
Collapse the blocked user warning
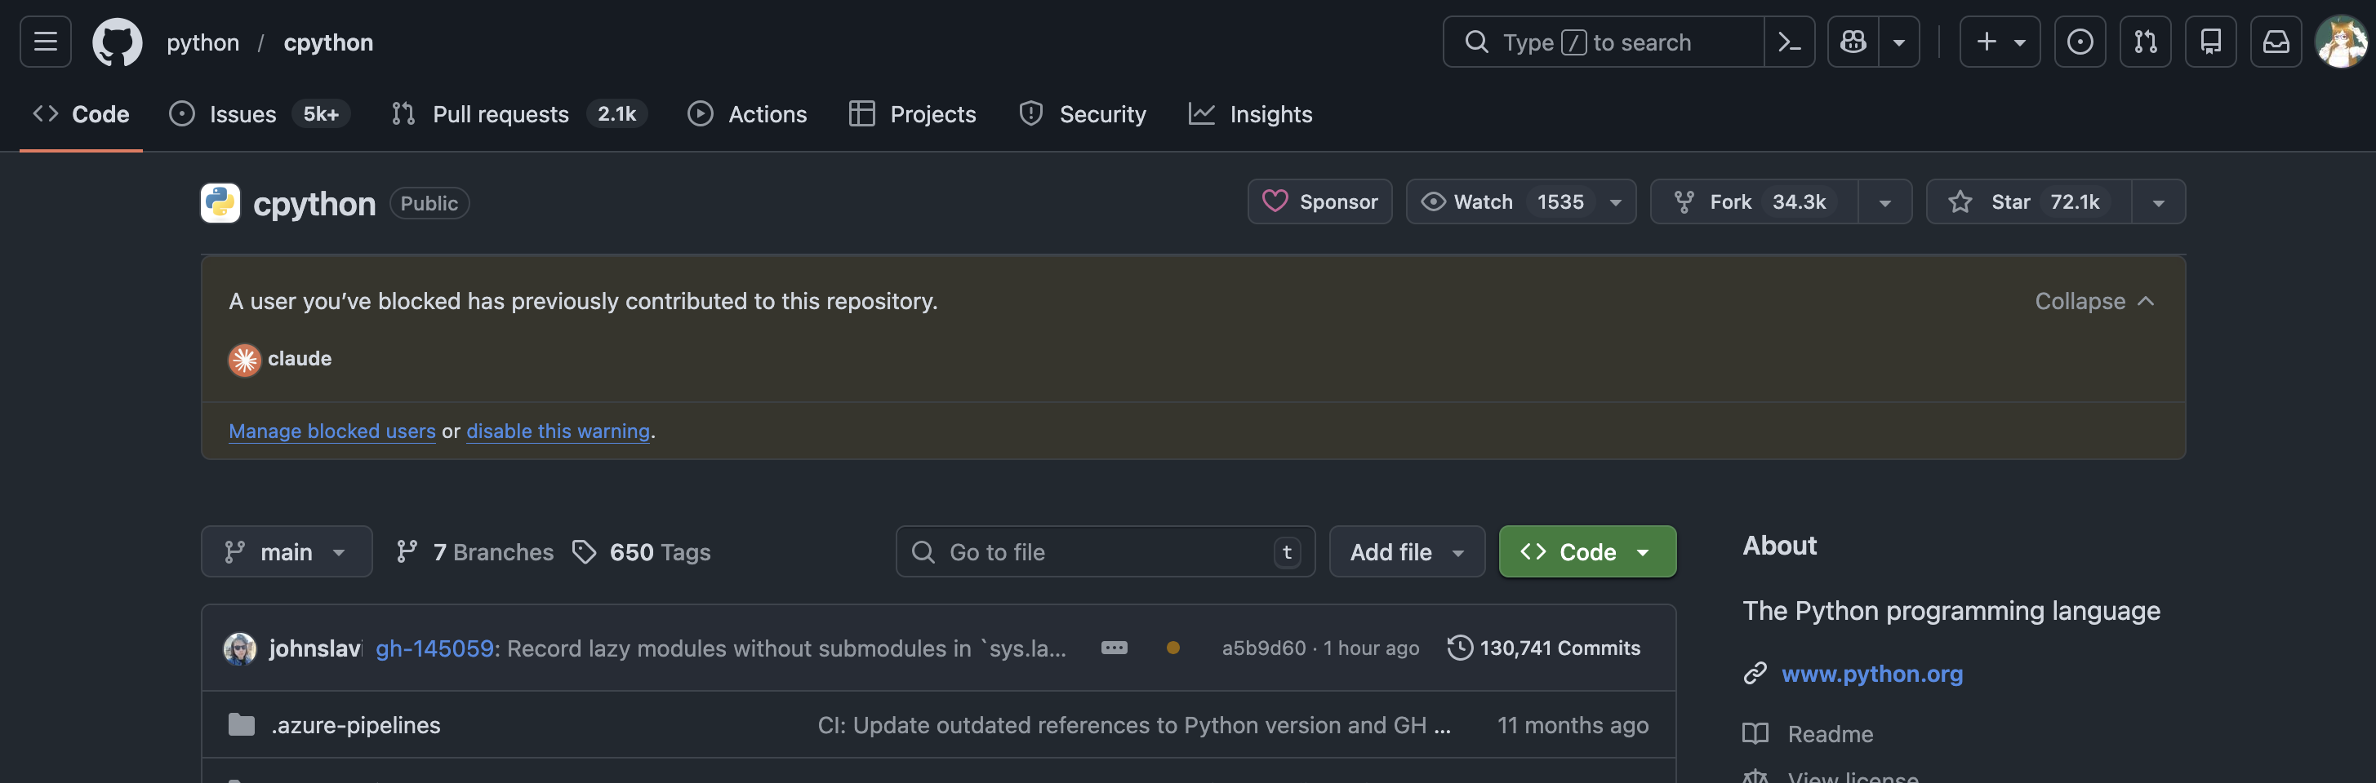click(2094, 301)
